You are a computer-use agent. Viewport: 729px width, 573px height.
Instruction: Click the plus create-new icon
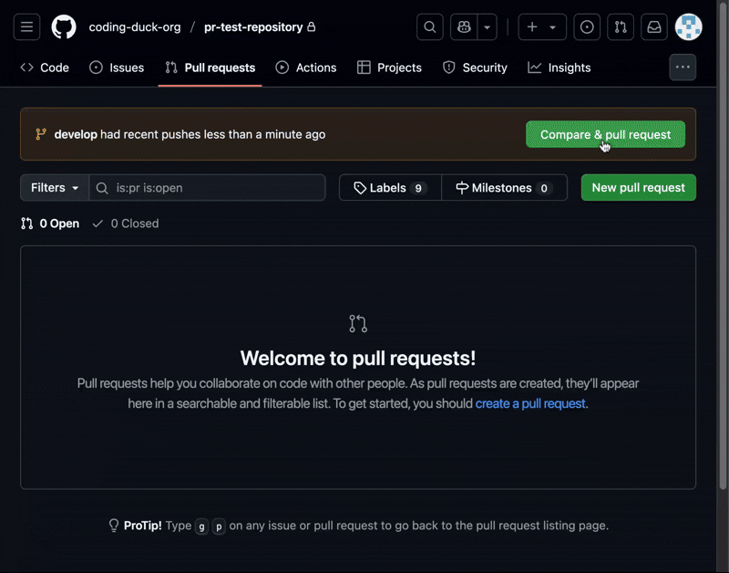click(x=532, y=27)
